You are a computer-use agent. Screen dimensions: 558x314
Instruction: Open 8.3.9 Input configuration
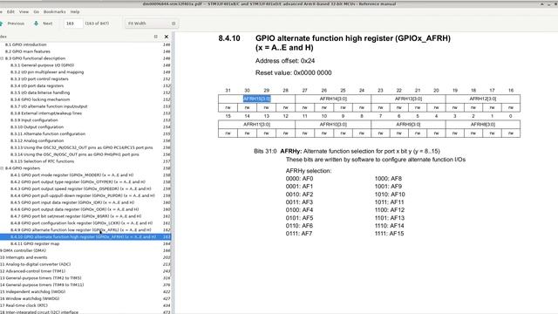pos(34,120)
